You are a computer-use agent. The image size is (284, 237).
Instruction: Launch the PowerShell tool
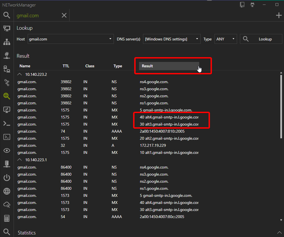[6, 123]
